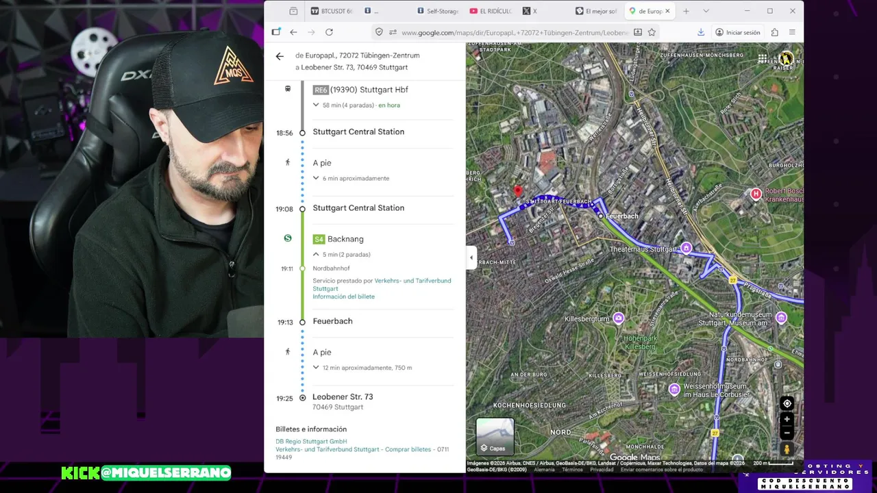Click browser back navigation arrow
This screenshot has height=493, width=877.
pos(293,32)
